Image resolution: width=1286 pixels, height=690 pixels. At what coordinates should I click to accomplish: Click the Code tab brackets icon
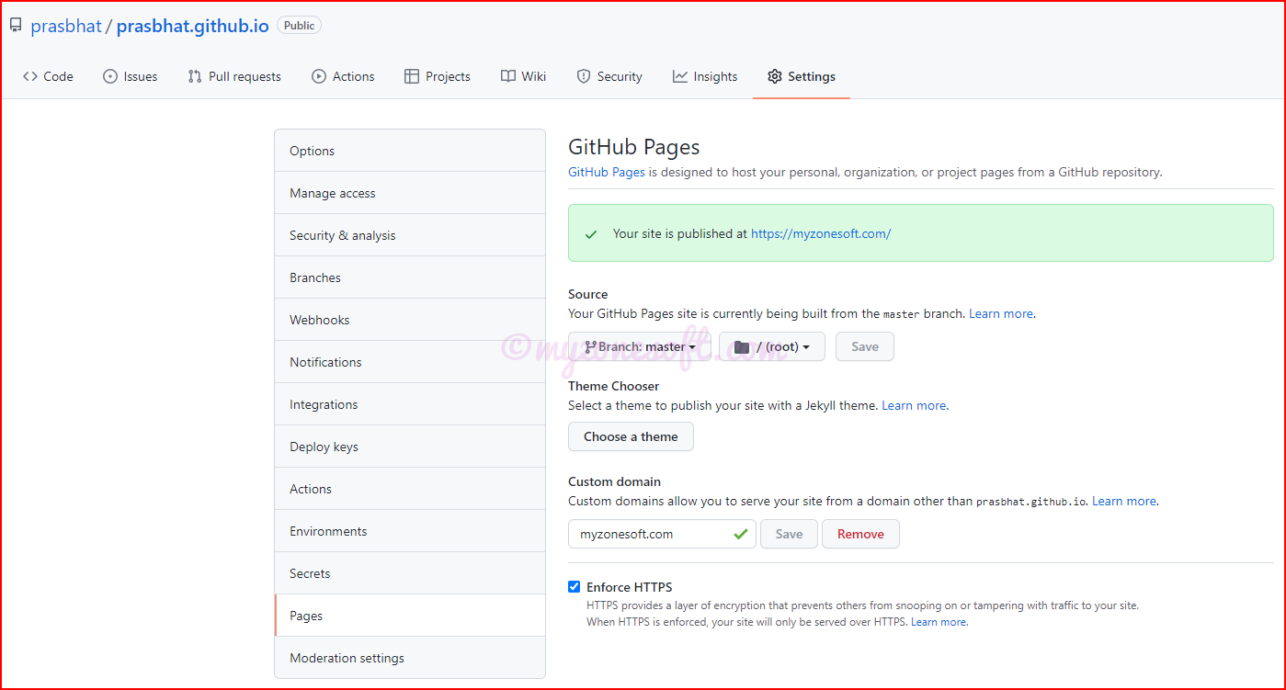point(30,76)
